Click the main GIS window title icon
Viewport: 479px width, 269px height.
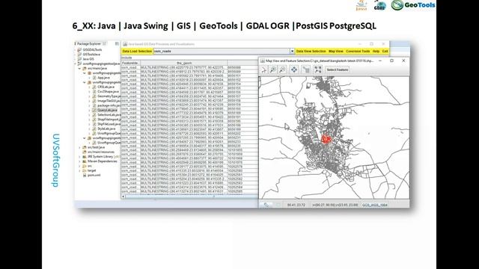coord(125,44)
